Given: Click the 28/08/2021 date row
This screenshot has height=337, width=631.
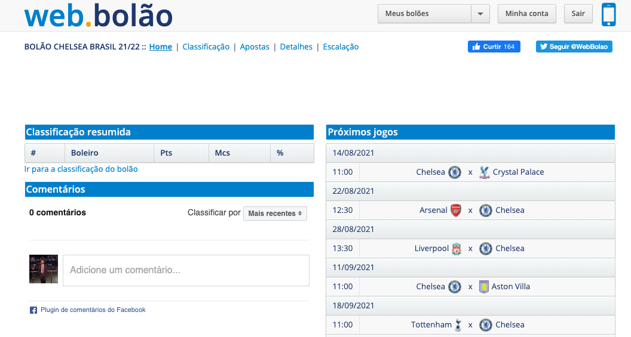Looking at the screenshot, I should 470,230.
